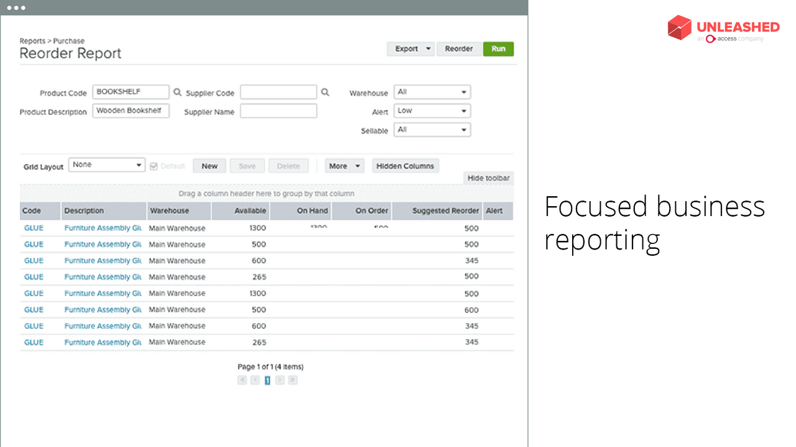Viewport: 796px width, 447px height.
Task: Focus the Product Code field containing BOOKSHELF
Action: click(131, 92)
